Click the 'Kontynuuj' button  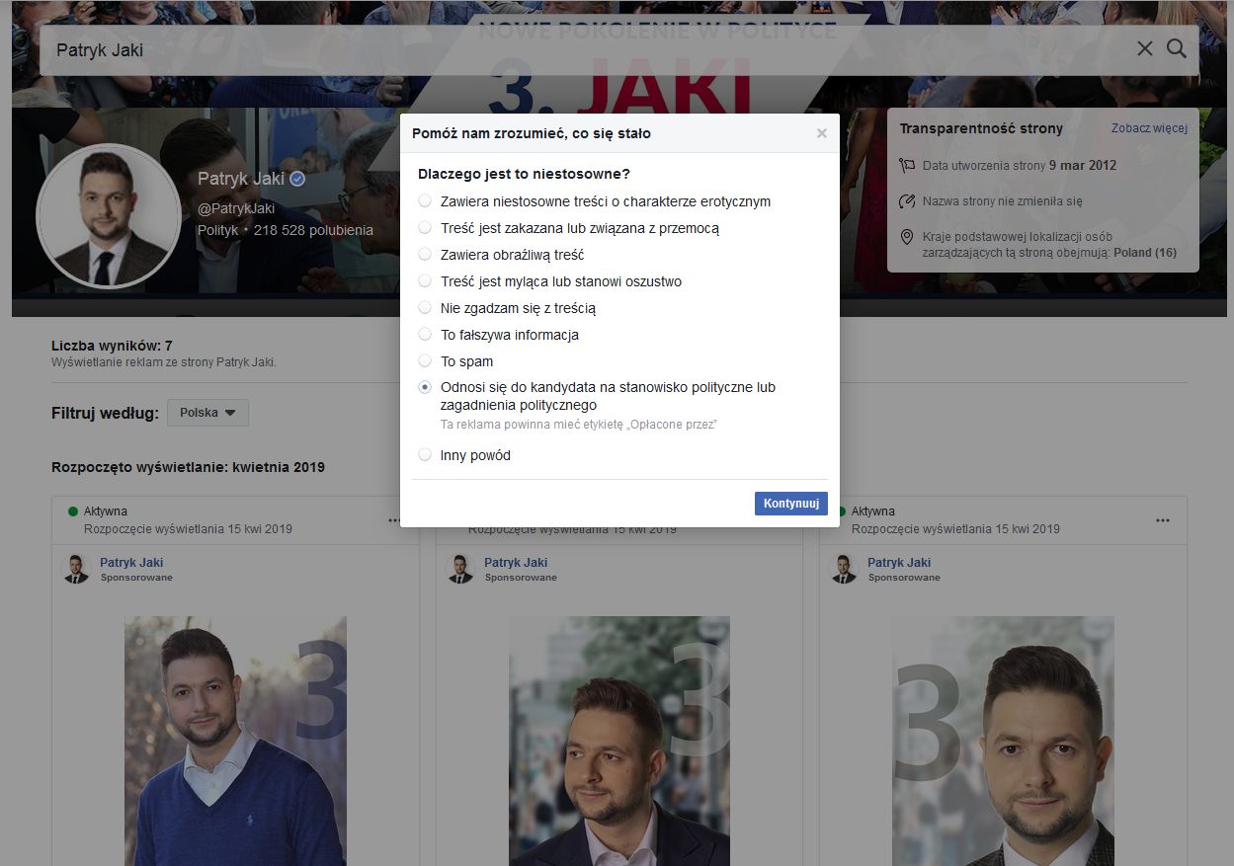pyautogui.click(x=791, y=504)
